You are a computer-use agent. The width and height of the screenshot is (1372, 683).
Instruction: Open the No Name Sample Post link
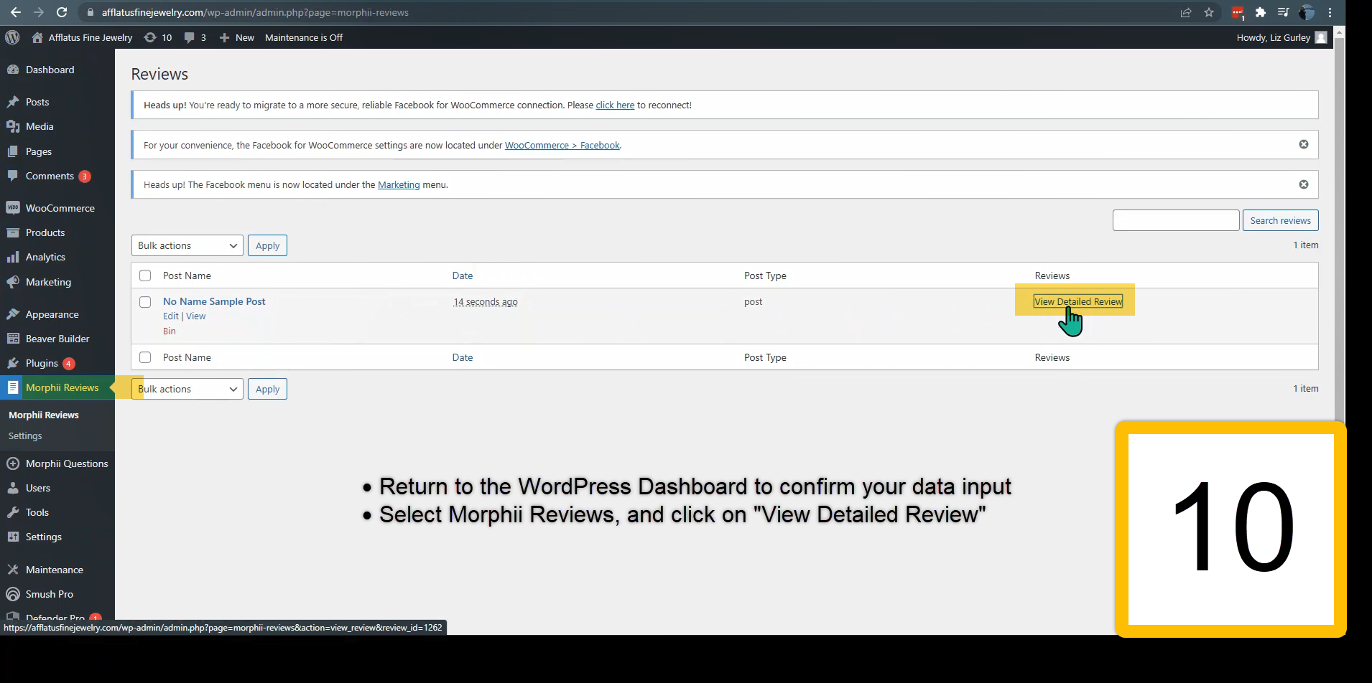tap(214, 301)
